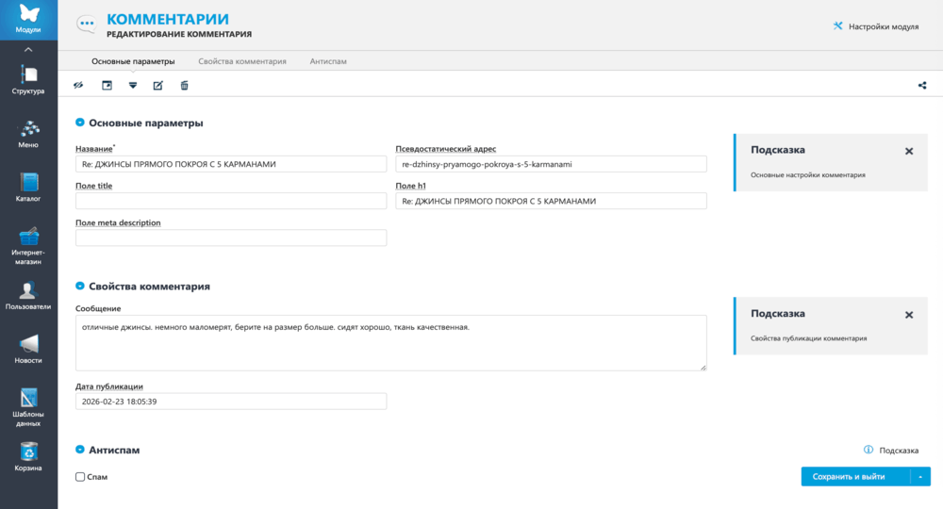The height and width of the screenshot is (509, 943).
Task: Open the Пользователи module
Action: click(x=28, y=296)
